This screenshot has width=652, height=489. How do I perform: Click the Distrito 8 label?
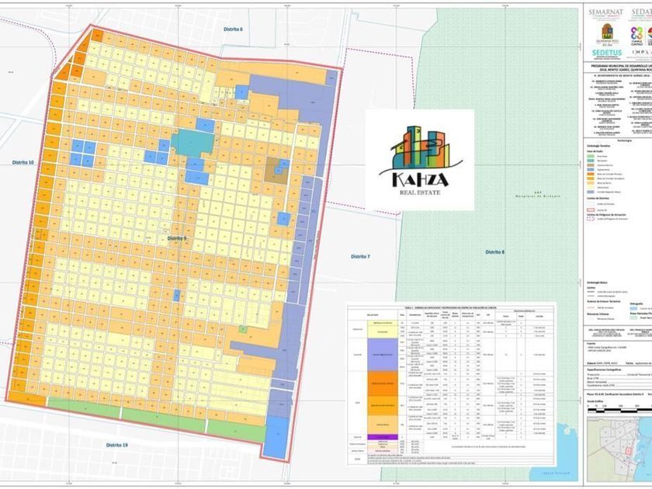494,252
